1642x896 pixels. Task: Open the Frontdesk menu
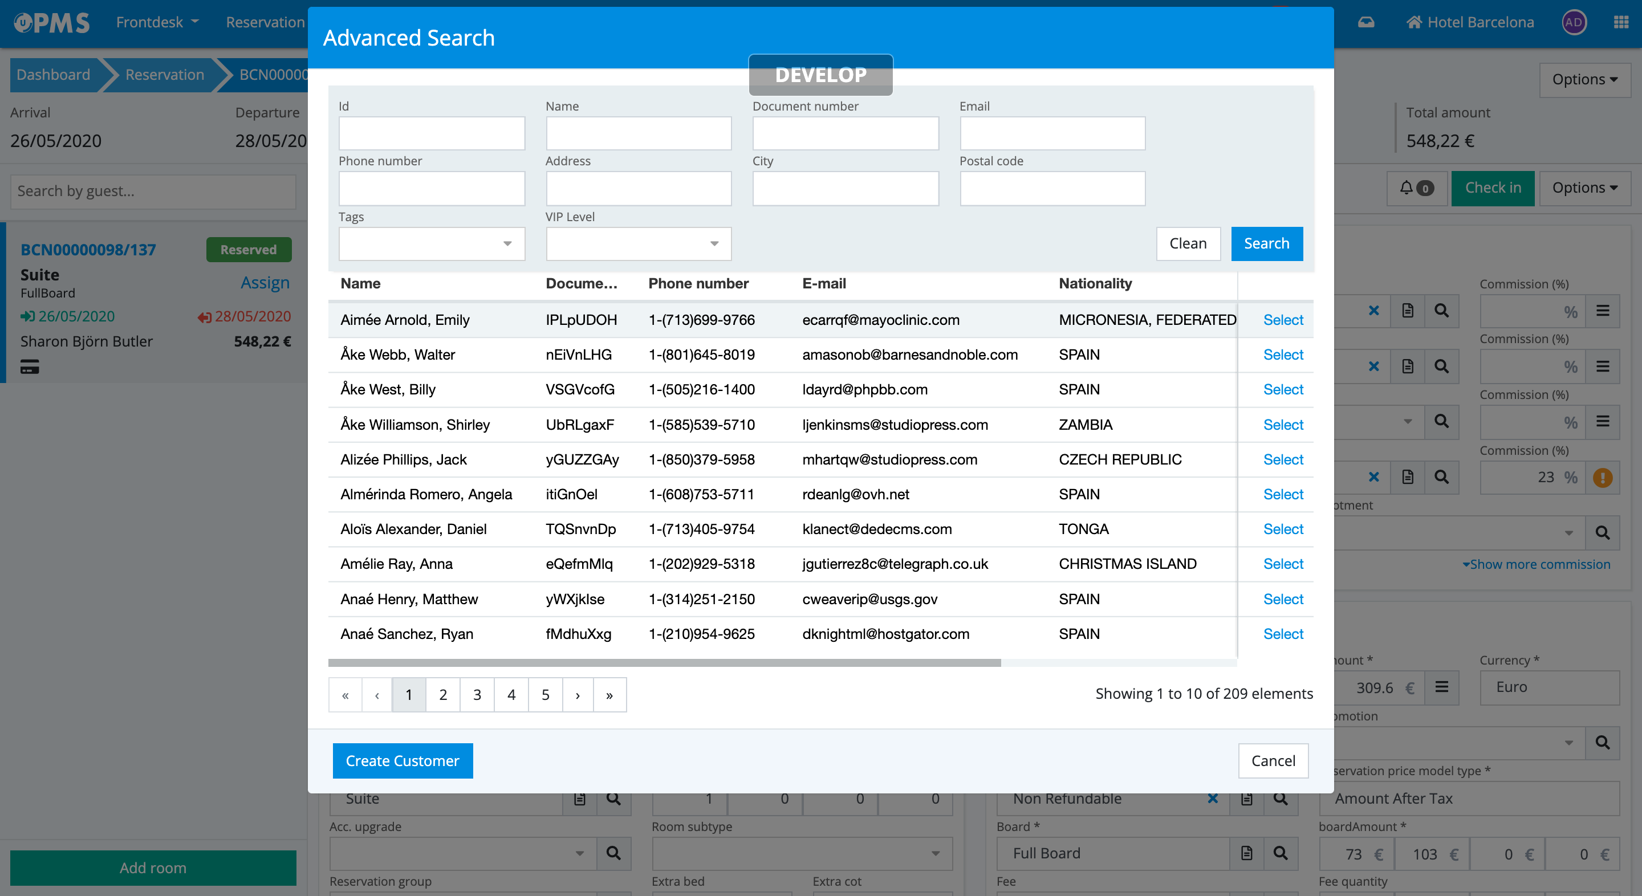click(157, 22)
